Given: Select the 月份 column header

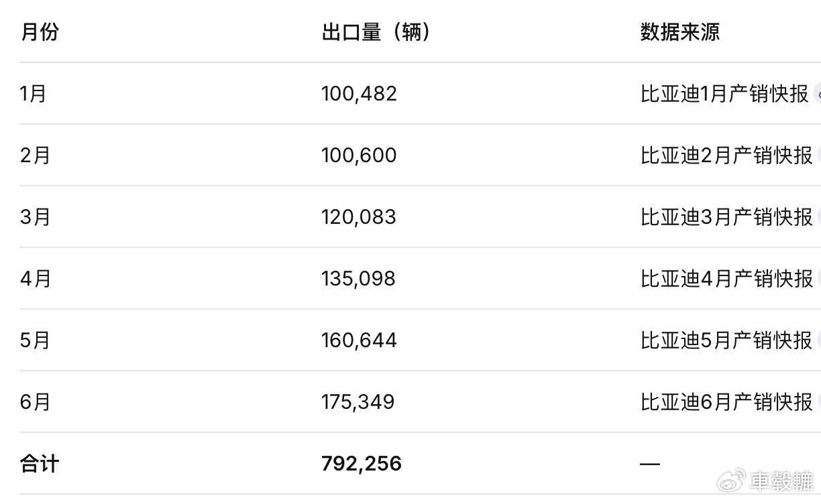Looking at the screenshot, I should tap(40, 32).
